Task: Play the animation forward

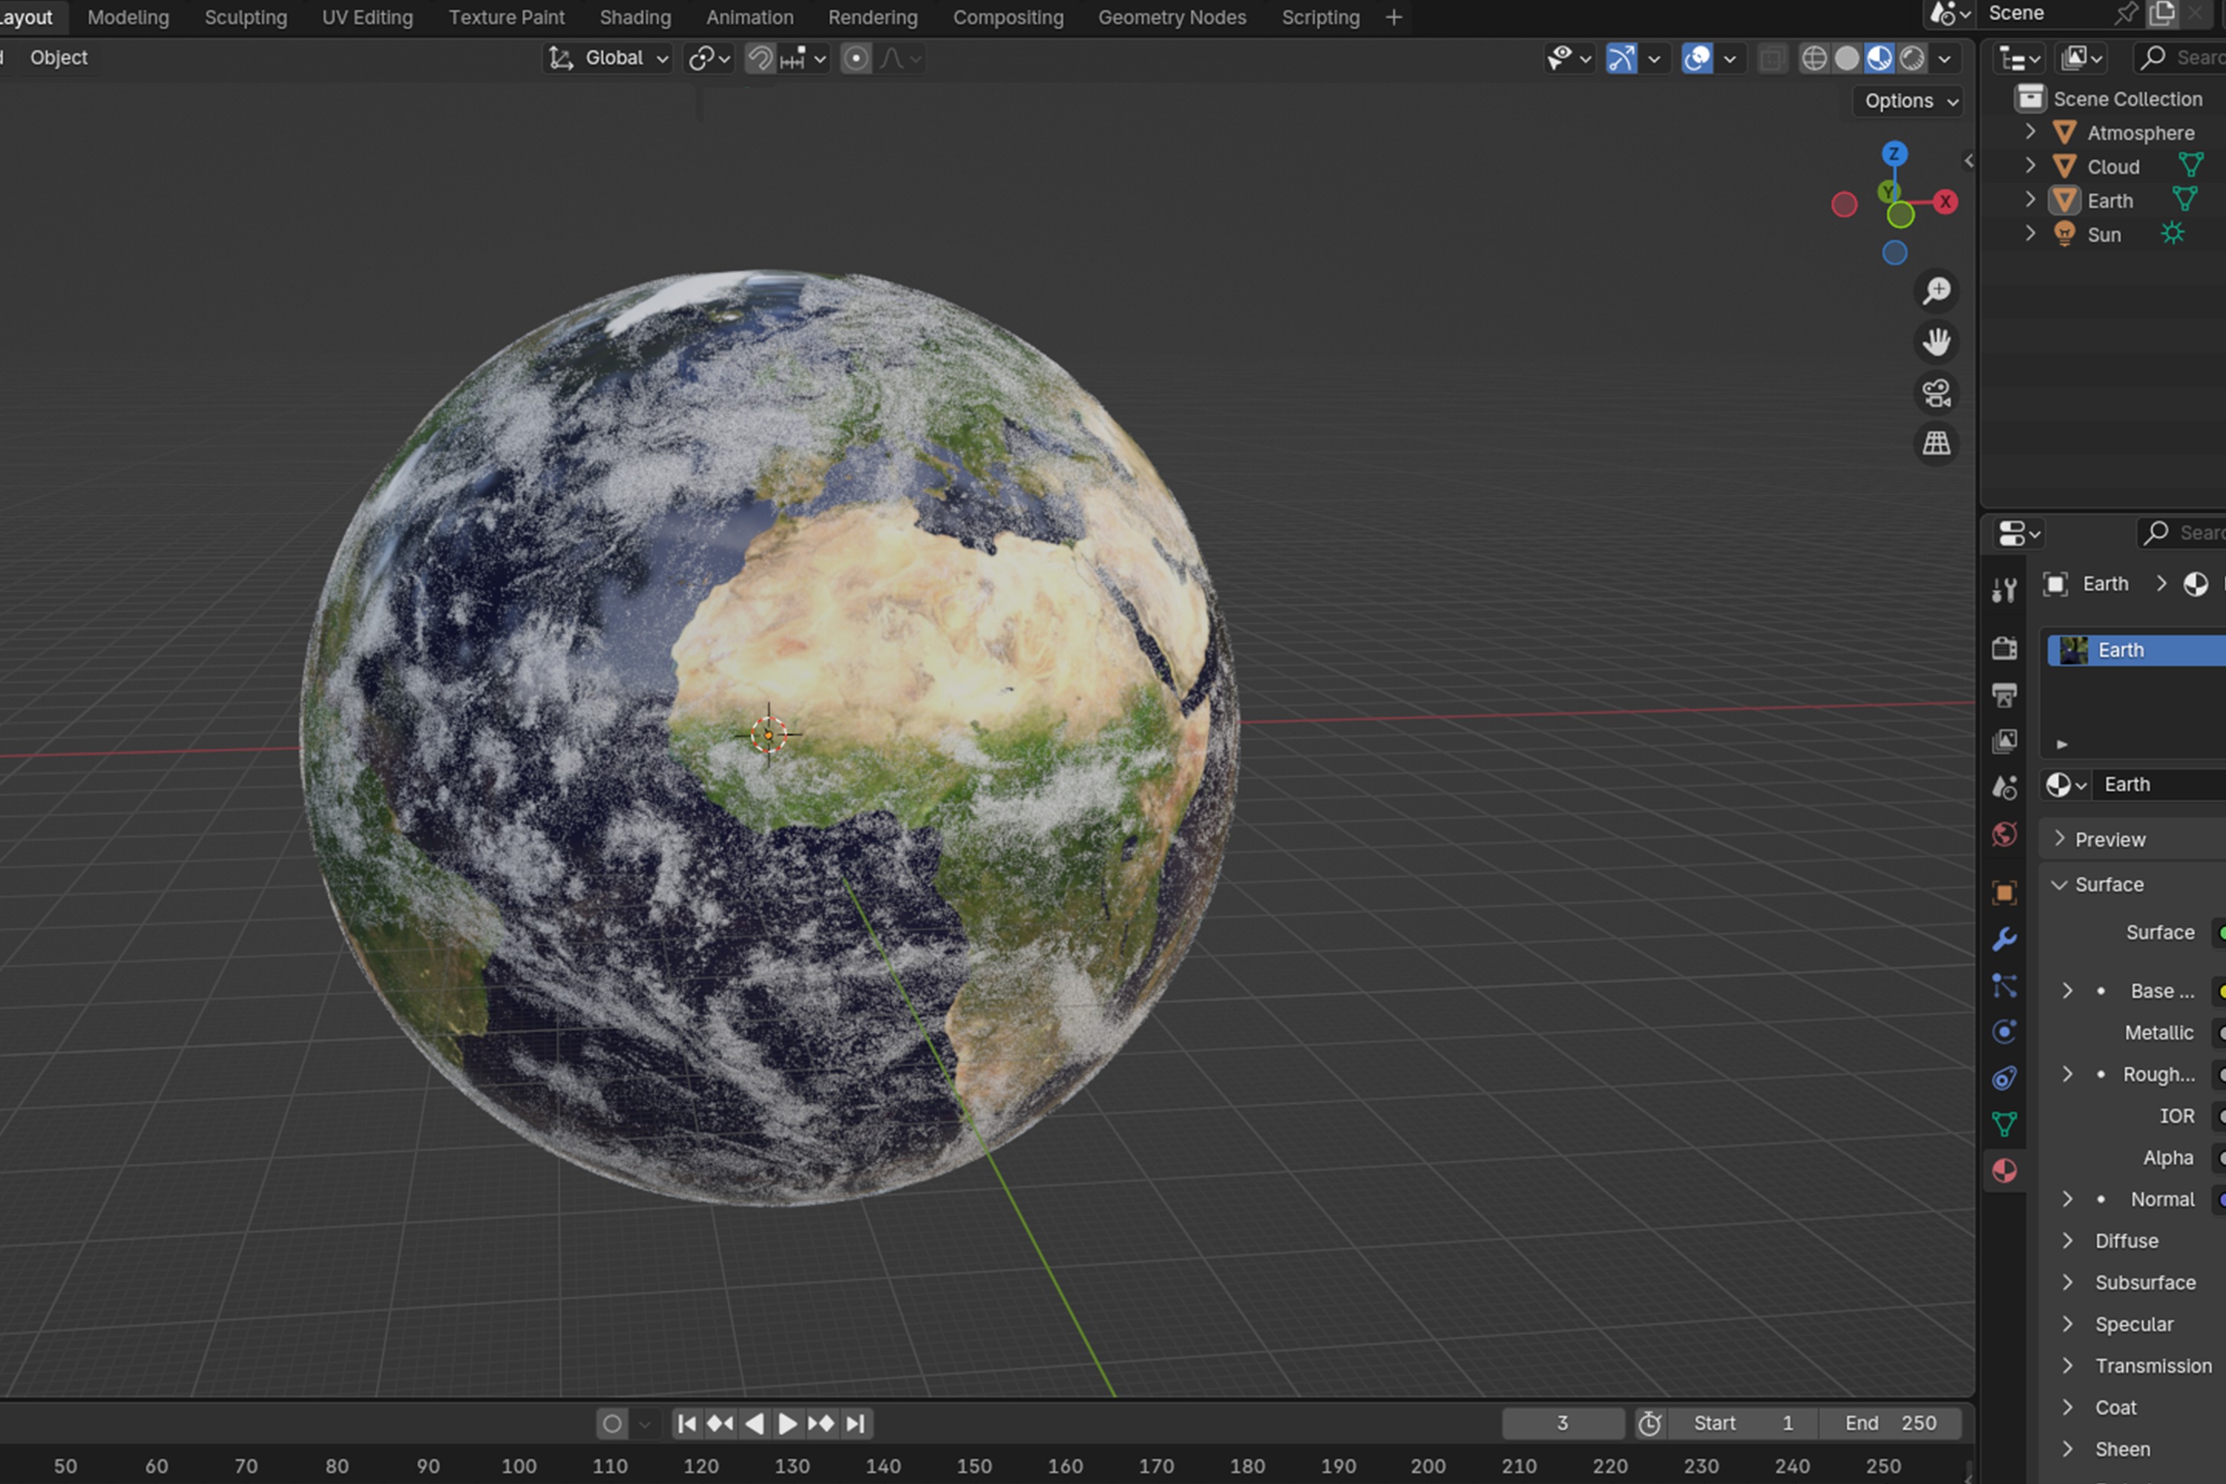Action: 787,1423
